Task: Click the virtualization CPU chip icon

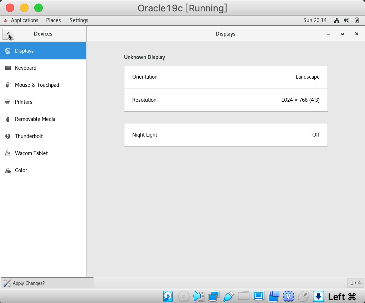Action: point(288,297)
